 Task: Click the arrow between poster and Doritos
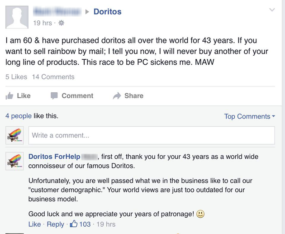coord(87,12)
